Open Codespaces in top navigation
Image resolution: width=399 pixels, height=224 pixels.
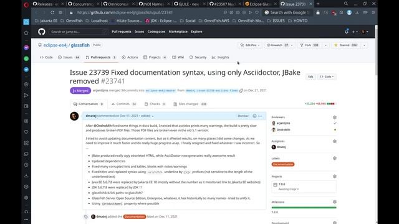[x=156, y=32]
